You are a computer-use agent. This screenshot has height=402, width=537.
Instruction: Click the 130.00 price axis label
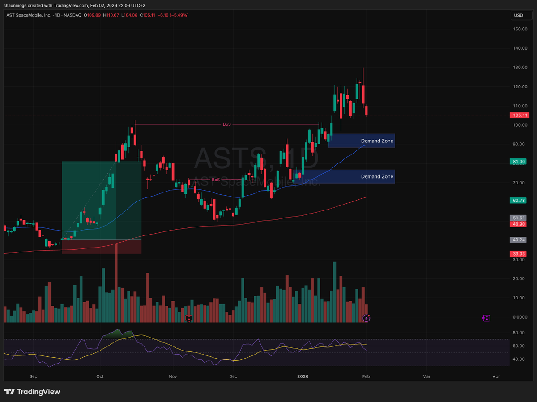pos(520,67)
